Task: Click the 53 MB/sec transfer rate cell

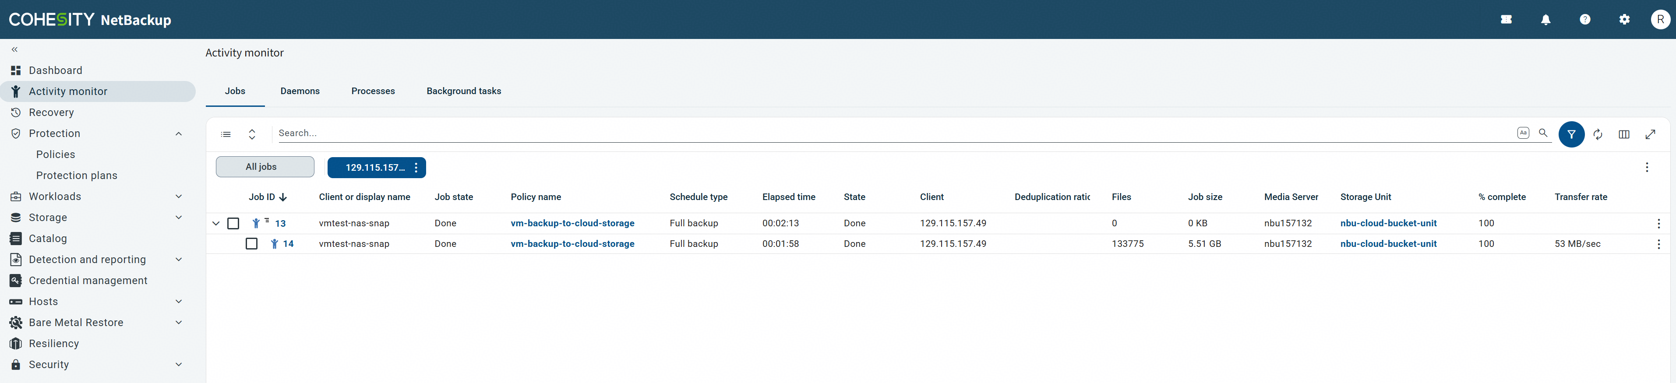Action: point(1577,244)
